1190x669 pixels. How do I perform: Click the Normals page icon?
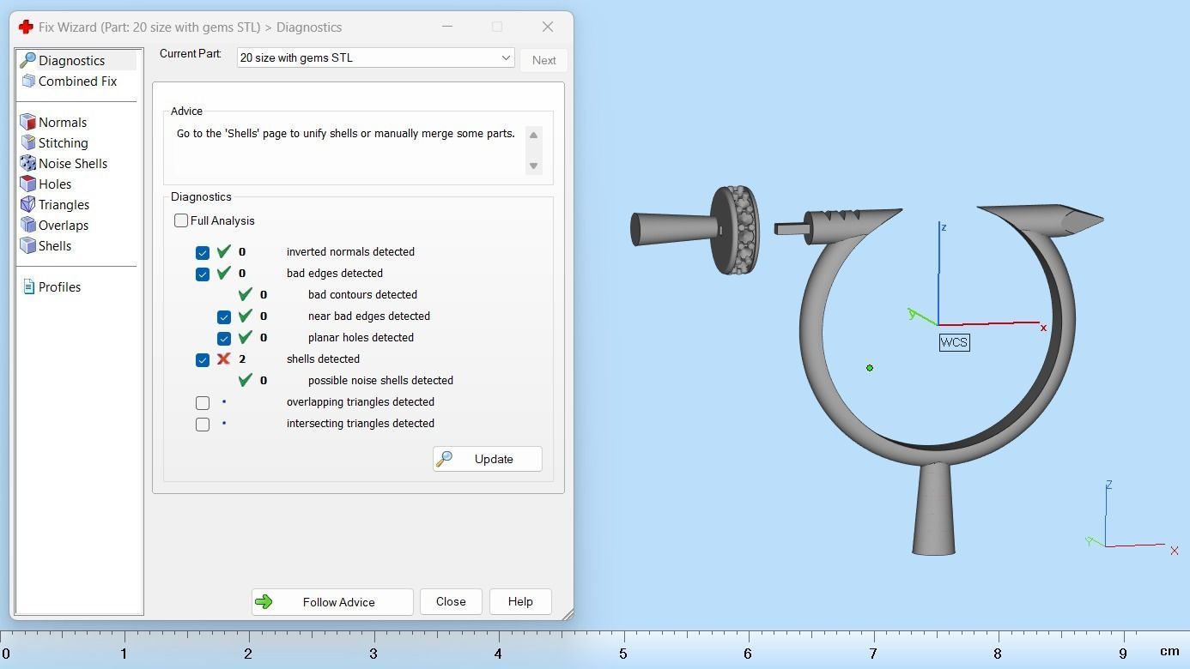tap(28, 122)
